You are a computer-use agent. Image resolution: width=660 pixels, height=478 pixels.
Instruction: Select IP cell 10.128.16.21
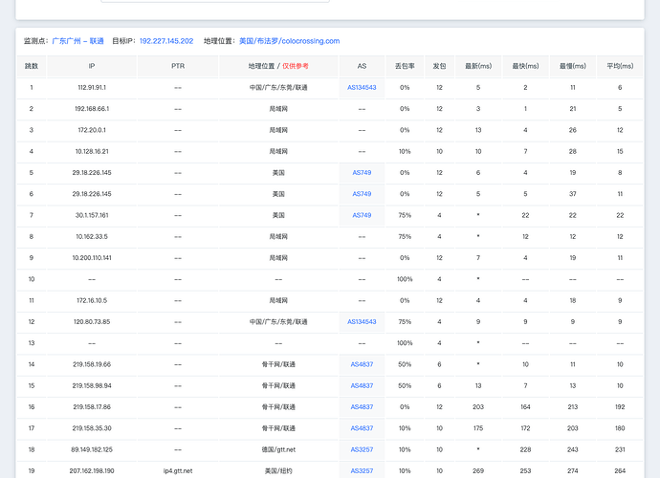point(92,151)
